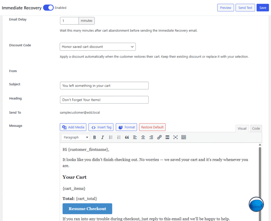The image size is (271, 221).
Task: Open the Insert Tag menu
Action: pyautogui.click(x=101, y=127)
